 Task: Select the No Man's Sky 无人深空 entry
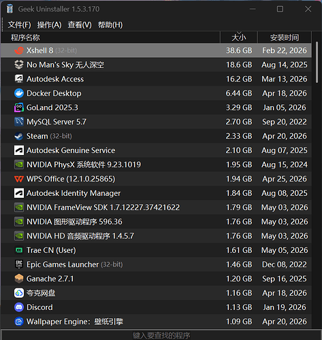(65, 65)
